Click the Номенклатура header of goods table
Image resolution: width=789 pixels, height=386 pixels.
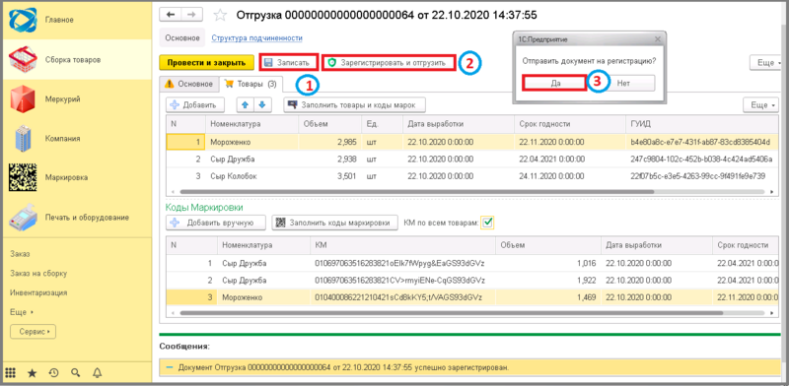coord(251,124)
